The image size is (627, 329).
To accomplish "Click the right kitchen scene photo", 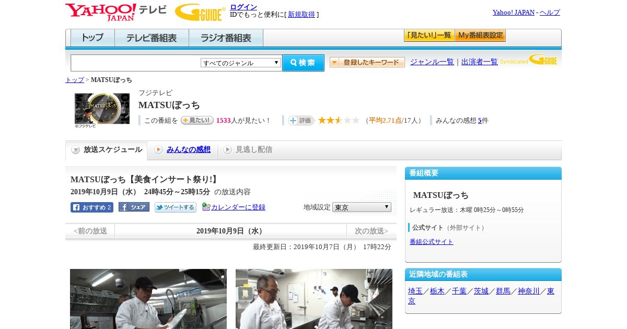I will (314, 299).
